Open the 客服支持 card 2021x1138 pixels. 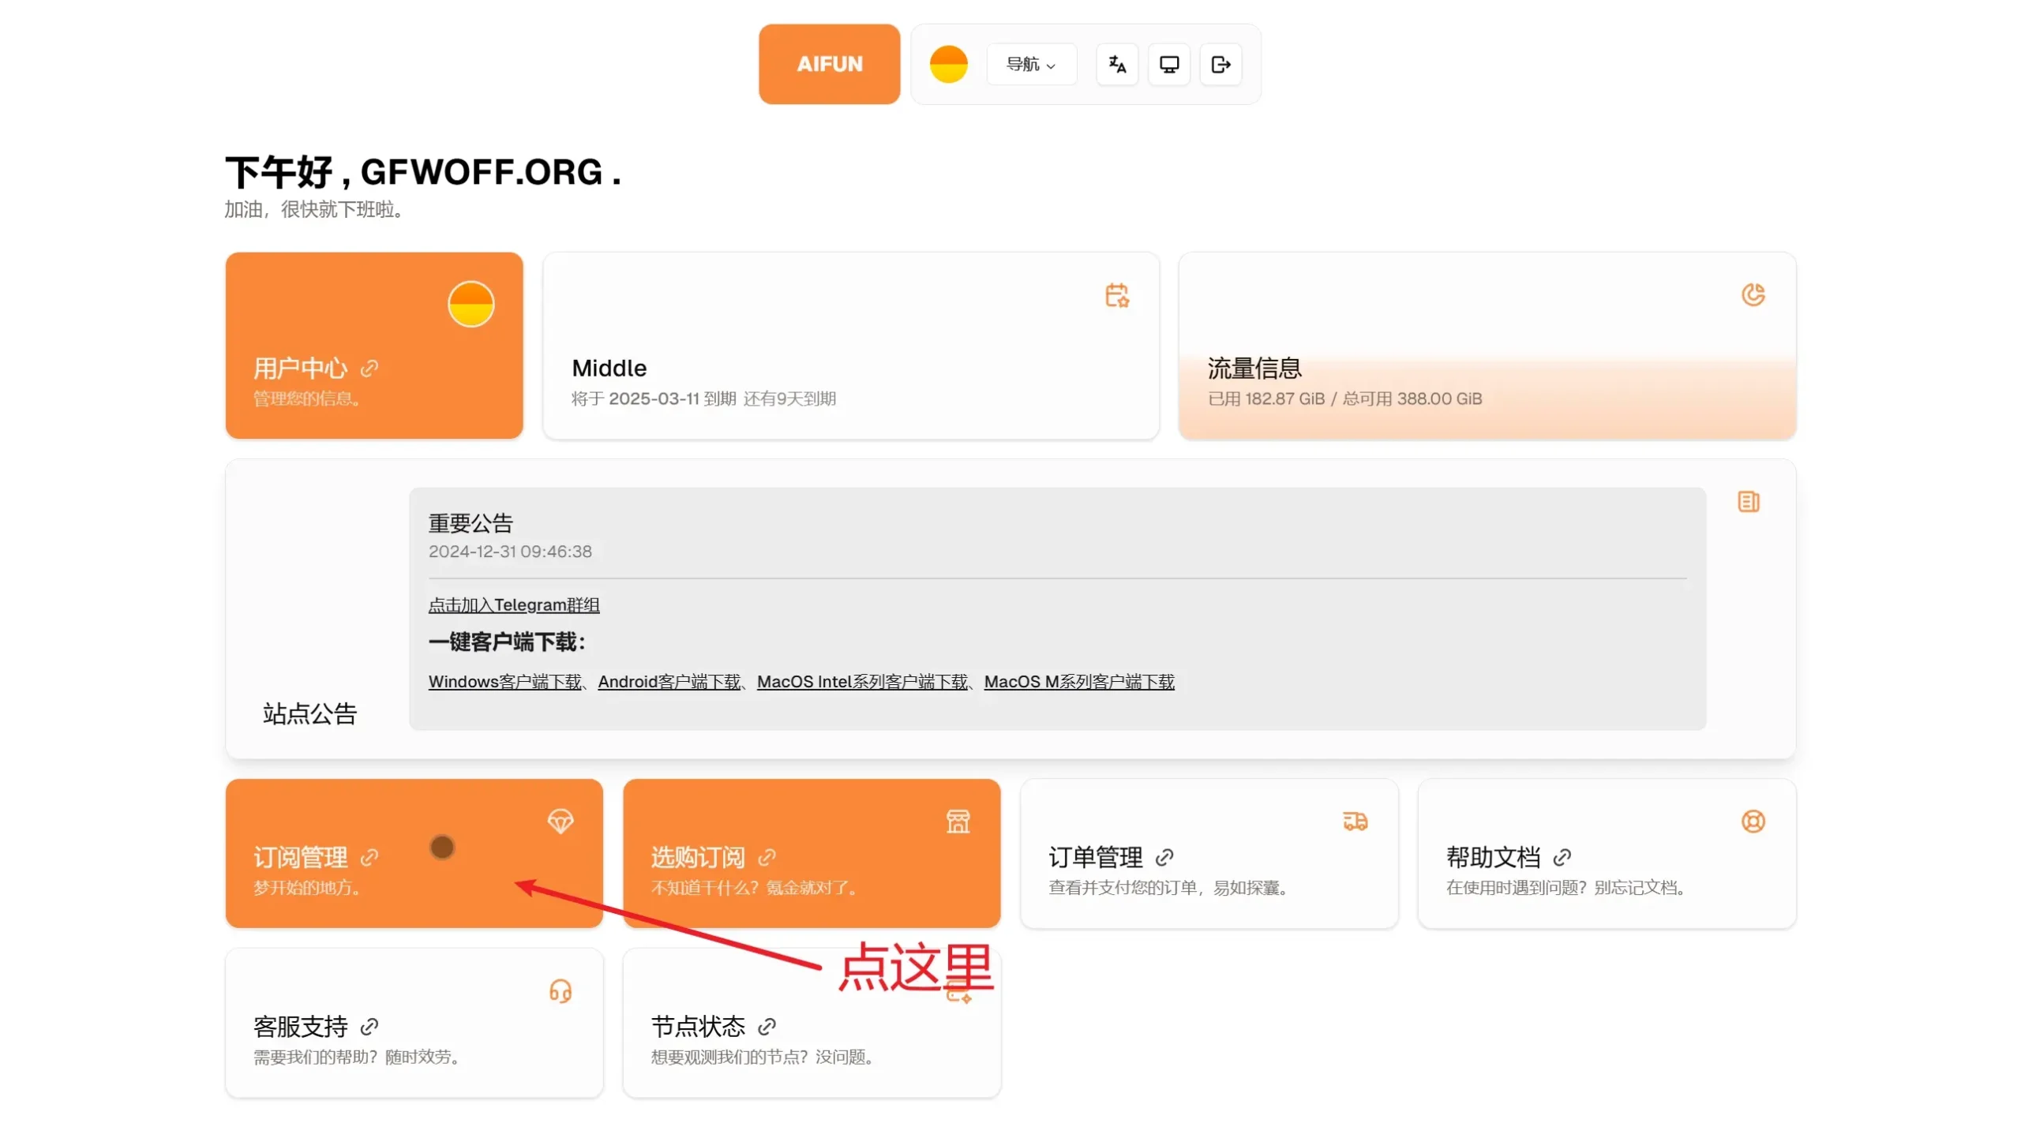414,1023
